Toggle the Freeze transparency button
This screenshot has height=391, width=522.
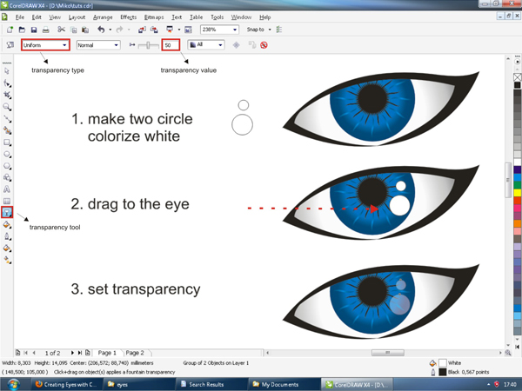pos(236,45)
